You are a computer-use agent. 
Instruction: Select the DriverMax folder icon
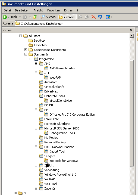41,91
